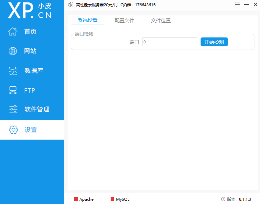Switch to the 文件位置 tab
This screenshot has height=204, width=260.
[161, 20]
